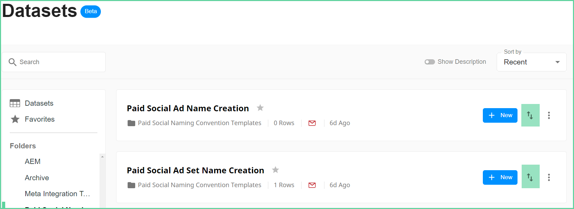The height and width of the screenshot is (209, 574).
Task: Click New button for Ad Set Name Creation
Action: [500, 177]
